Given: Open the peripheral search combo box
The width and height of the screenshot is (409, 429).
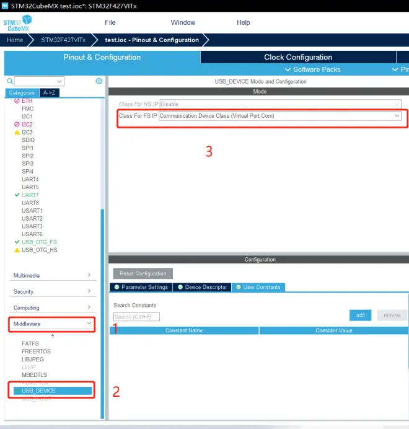Looking at the screenshot, I should pyautogui.click(x=39, y=81).
